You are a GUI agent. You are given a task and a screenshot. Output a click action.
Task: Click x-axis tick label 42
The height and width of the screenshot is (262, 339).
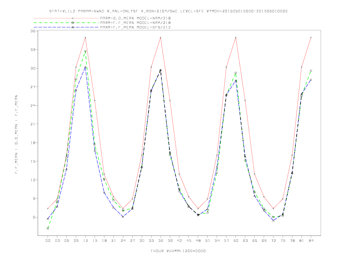[179, 241]
